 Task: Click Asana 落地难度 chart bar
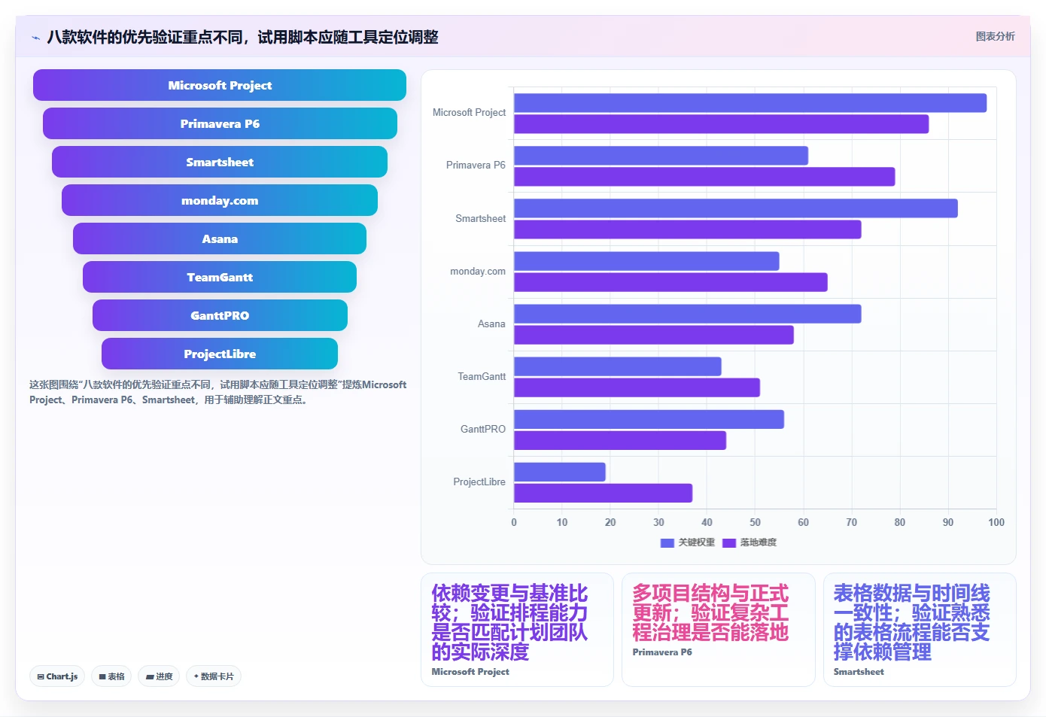[654, 335]
